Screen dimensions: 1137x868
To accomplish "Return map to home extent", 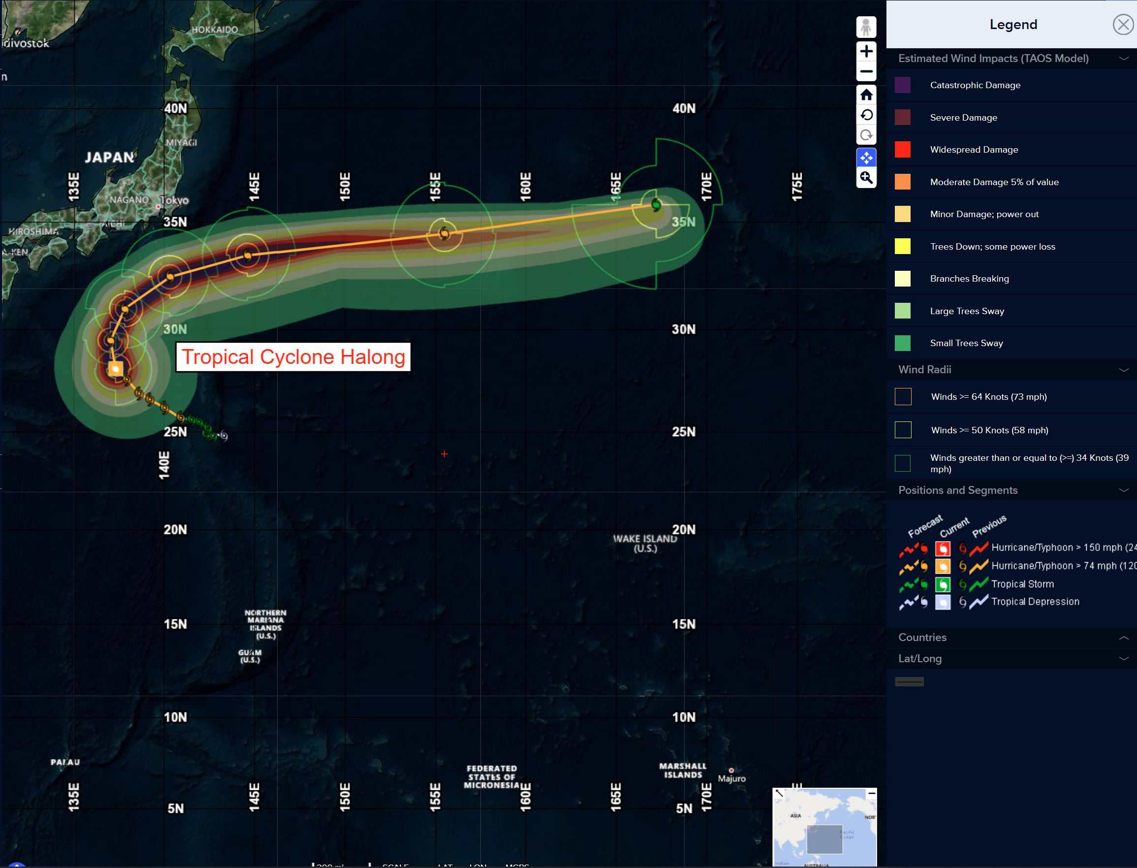I will pos(866,95).
